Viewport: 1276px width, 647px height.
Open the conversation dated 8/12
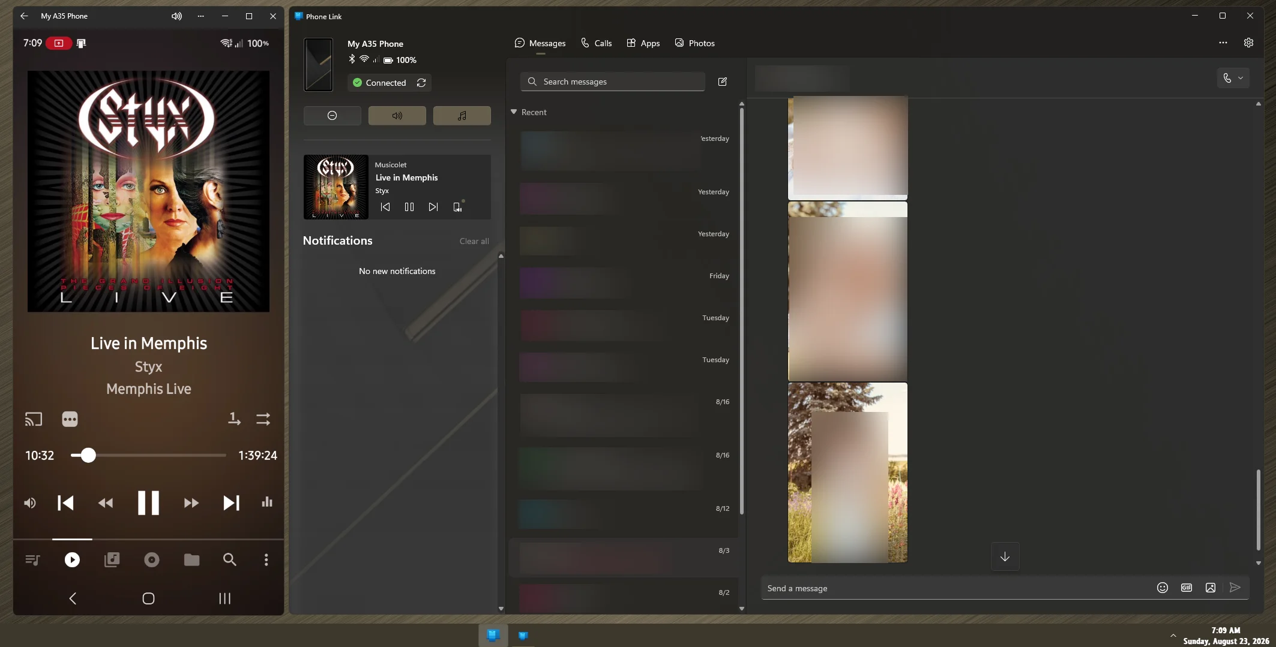point(624,514)
